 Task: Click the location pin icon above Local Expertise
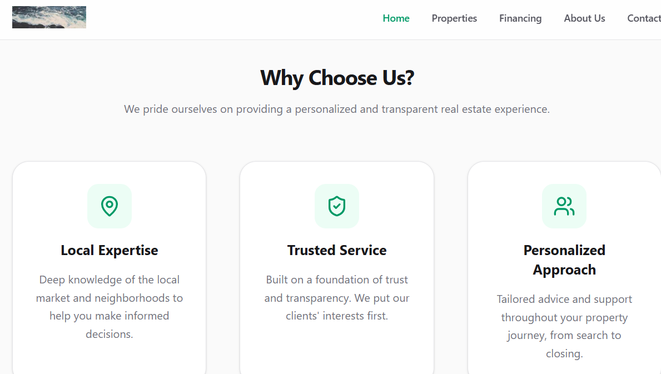pos(110,206)
